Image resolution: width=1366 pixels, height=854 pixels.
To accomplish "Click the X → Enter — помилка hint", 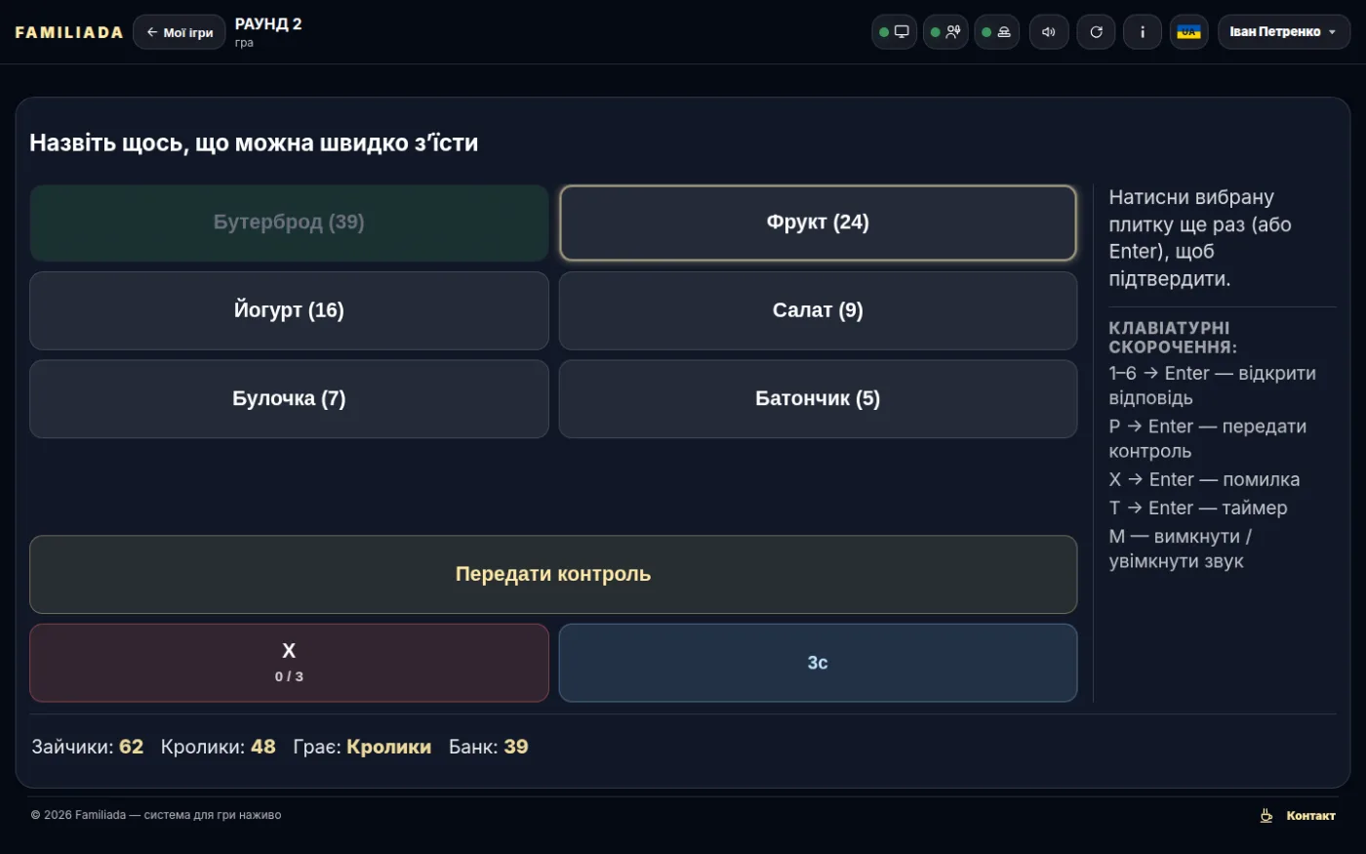I will 1204,479.
